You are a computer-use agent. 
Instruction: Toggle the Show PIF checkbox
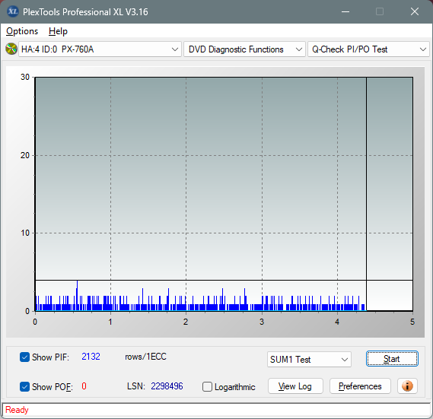click(24, 357)
